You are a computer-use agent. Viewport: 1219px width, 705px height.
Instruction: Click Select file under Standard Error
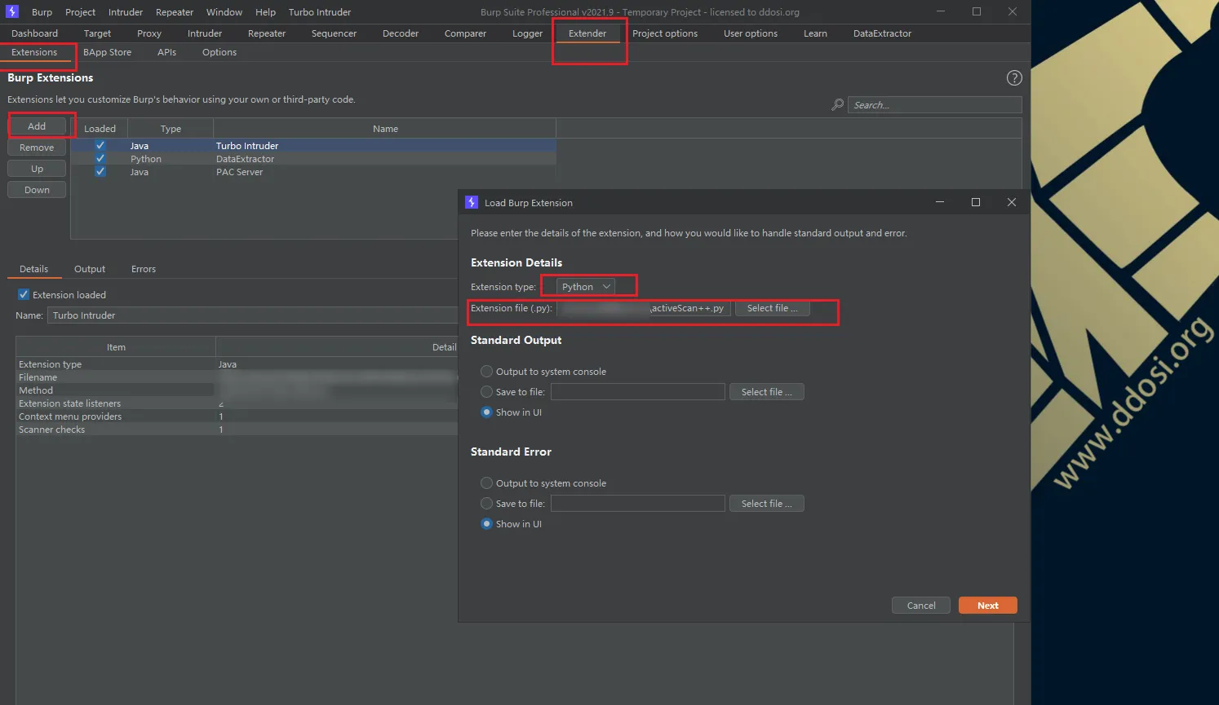coord(767,504)
